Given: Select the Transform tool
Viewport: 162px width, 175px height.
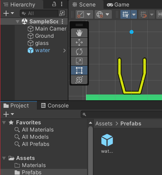Looking at the screenshot, I should click(79, 79).
